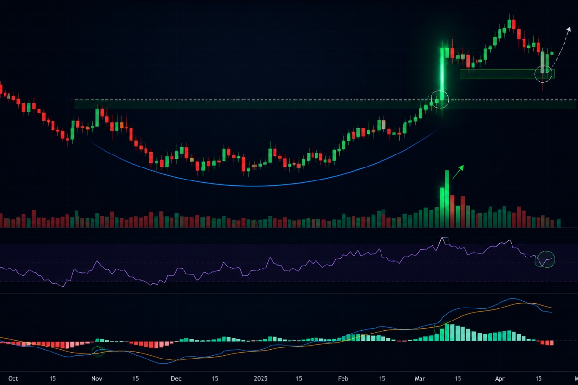The width and height of the screenshot is (578, 385).
Task: Select the Feb label on the time axis
Action: (342, 378)
